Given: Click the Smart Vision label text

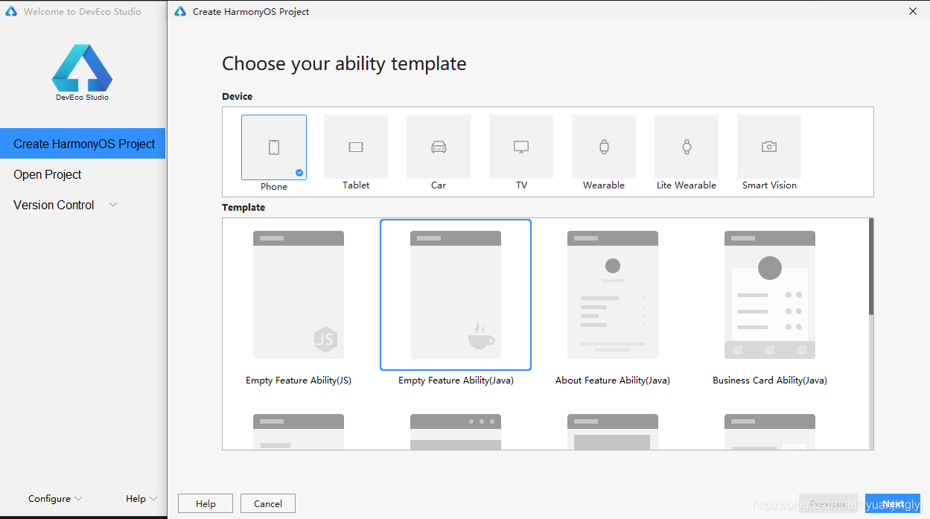Looking at the screenshot, I should point(769,185).
